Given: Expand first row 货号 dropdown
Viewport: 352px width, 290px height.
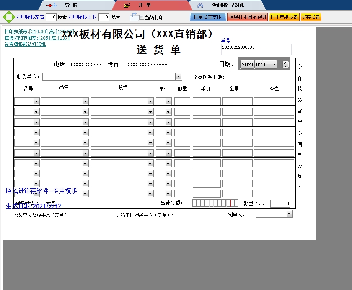Looking at the screenshot, I should pos(36,101).
